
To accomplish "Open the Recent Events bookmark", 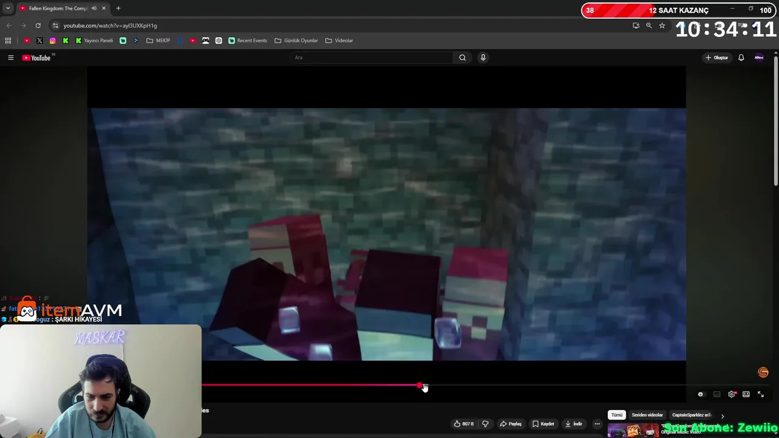I will pos(248,41).
